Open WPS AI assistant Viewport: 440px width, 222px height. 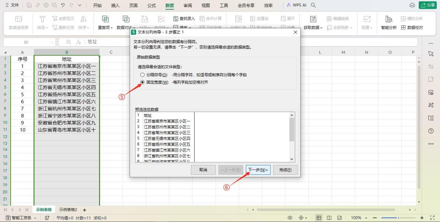(297, 5)
